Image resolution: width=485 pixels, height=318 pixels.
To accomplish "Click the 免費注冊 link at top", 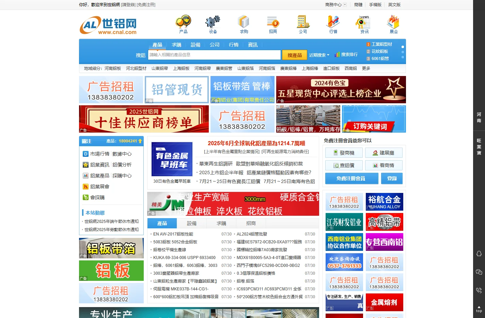I will tap(146, 5).
